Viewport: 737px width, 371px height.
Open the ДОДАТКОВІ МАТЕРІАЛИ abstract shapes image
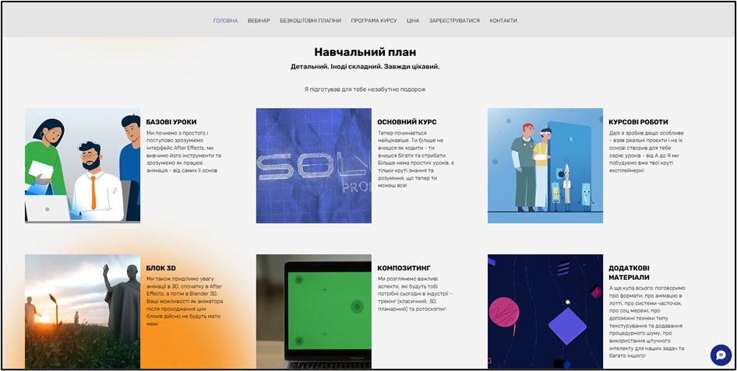click(545, 311)
